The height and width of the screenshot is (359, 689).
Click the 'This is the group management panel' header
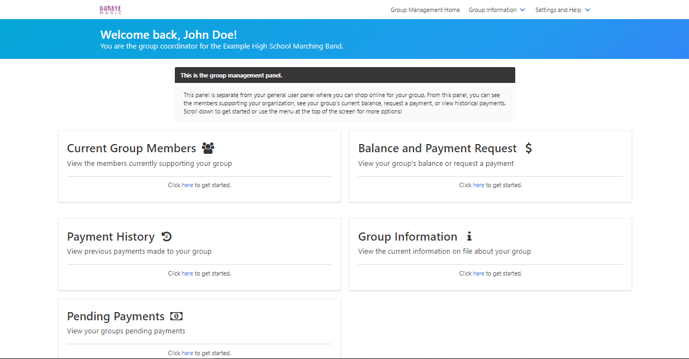231,75
